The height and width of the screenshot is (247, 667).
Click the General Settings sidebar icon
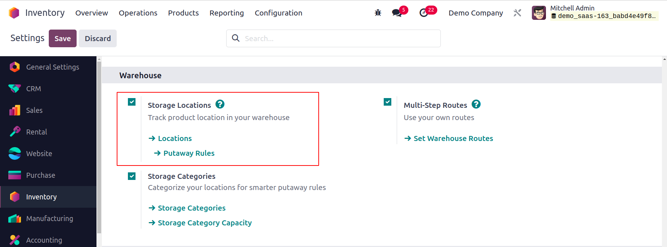click(15, 67)
